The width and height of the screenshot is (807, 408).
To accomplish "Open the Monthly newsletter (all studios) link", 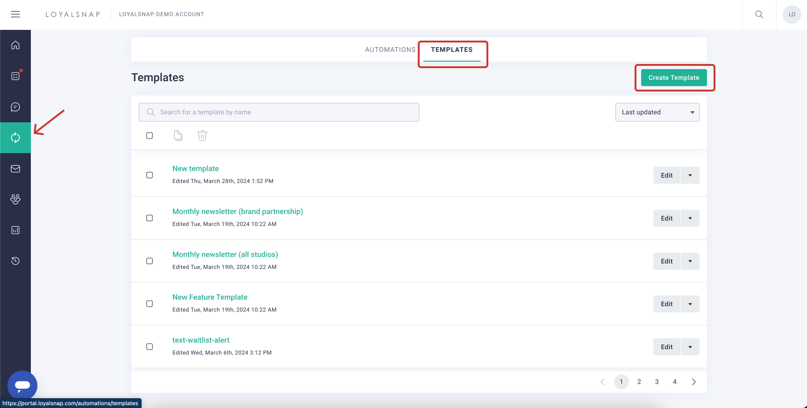I will [x=225, y=254].
